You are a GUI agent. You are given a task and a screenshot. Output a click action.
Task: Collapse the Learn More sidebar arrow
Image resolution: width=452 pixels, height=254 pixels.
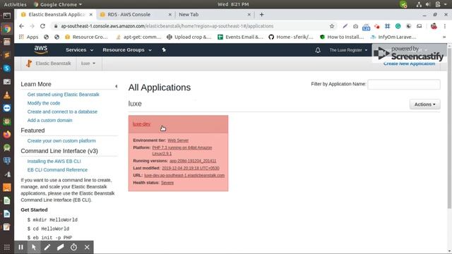coord(116,86)
